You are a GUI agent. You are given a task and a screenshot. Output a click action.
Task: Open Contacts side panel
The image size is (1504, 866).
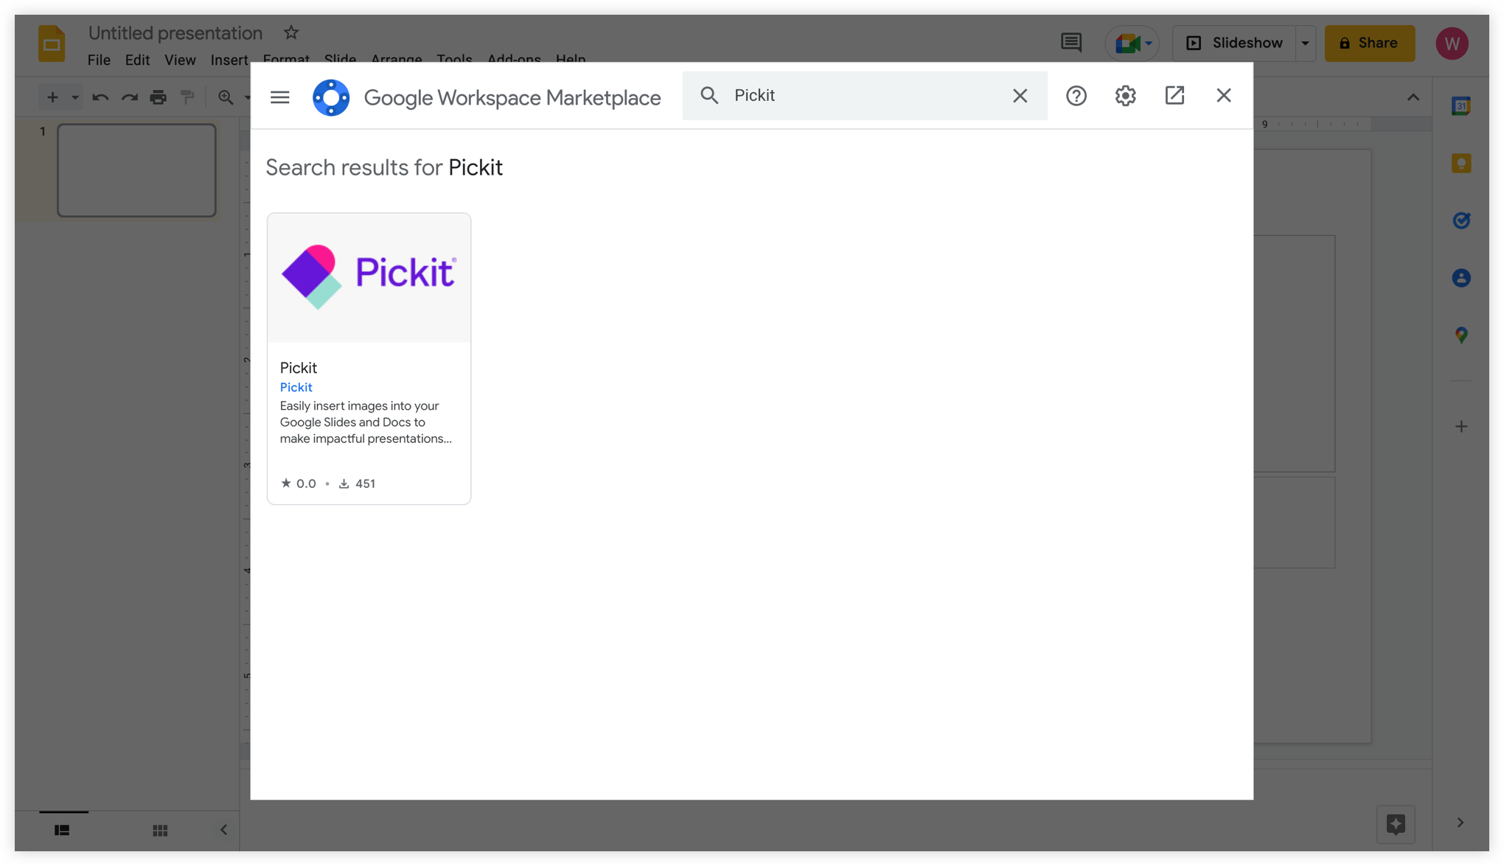point(1461,278)
